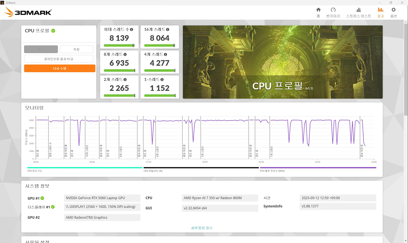Click the 1-thread score 1 152
The height and width of the screenshot is (243, 408).
[x=160, y=88]
